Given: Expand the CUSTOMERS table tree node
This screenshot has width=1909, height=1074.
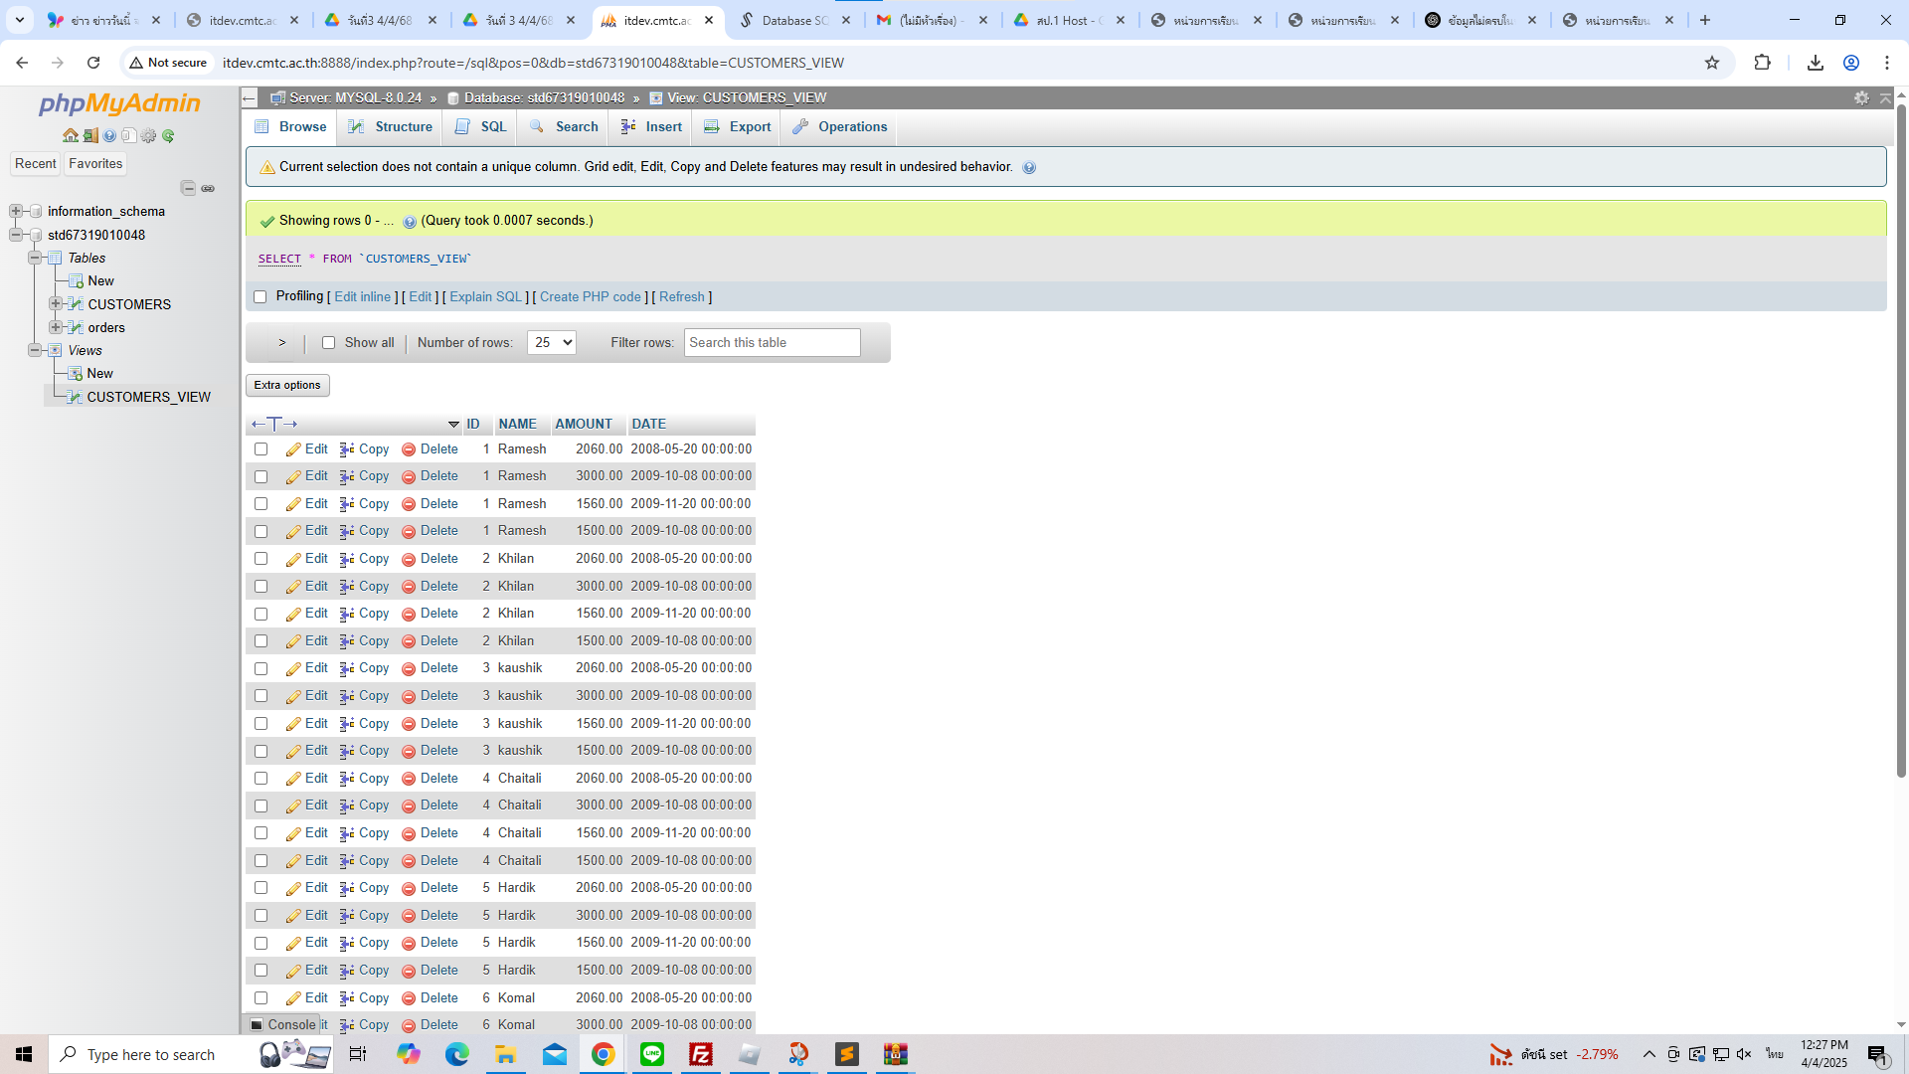Looking at the screenshot, I should [56, 304].
